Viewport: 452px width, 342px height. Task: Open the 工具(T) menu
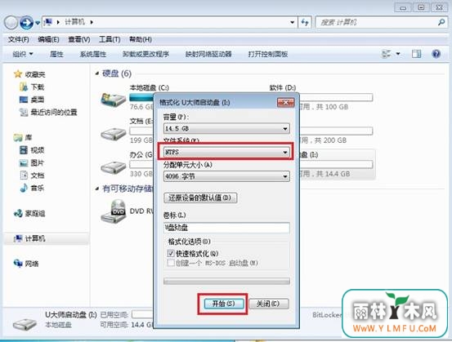(x=110, y=39)
